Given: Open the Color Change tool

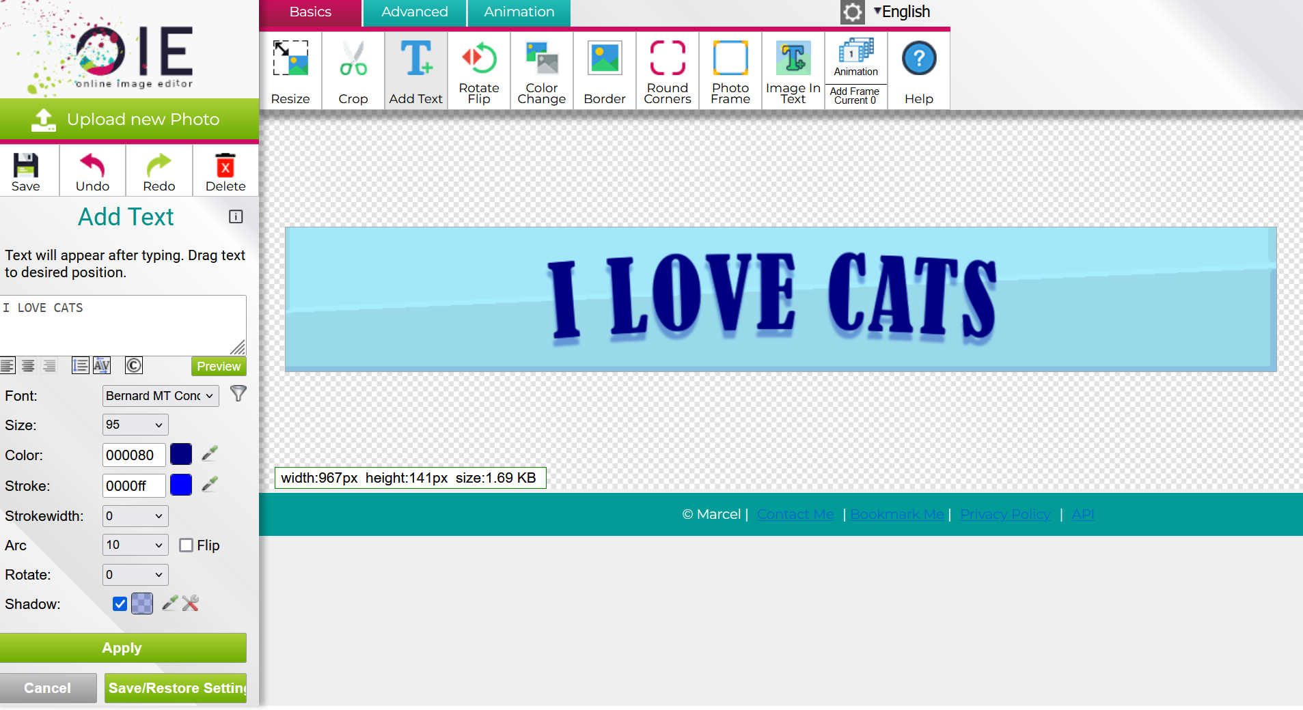Looking at the screenshot, I should 541,71.
